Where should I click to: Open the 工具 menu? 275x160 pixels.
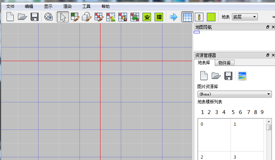pyautogui.click(x=86, y=7)
